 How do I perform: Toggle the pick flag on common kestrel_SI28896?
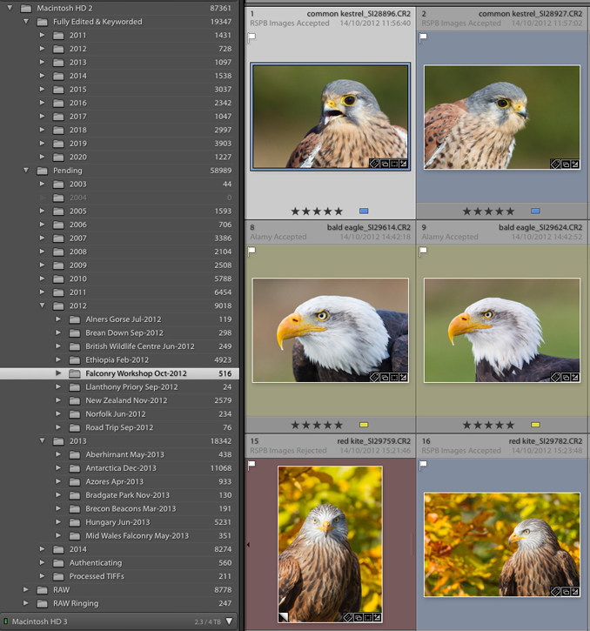(x=252, y=37)
